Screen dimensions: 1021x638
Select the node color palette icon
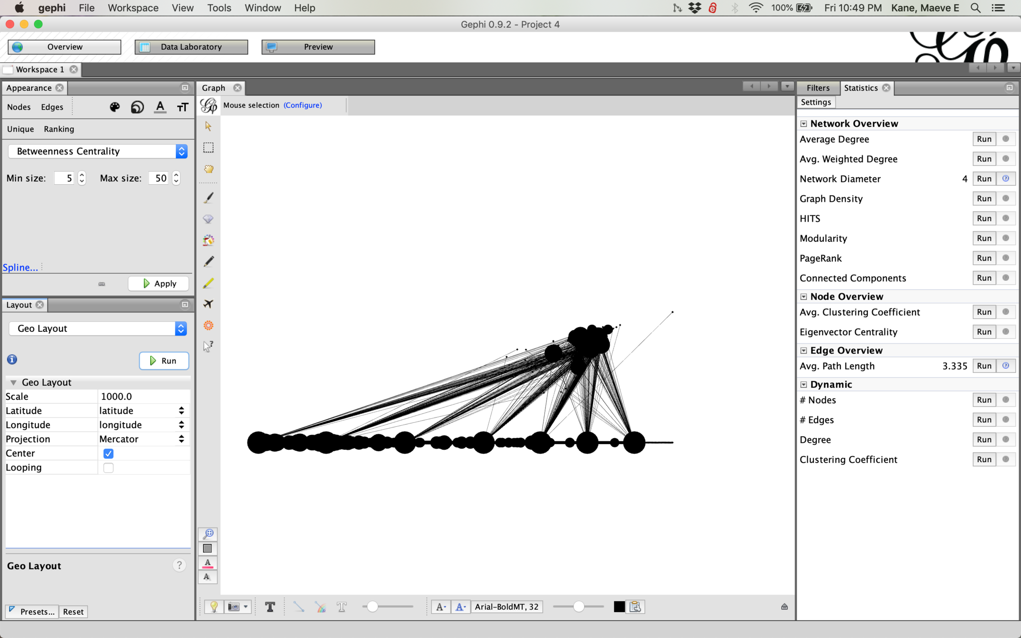[x=114, y=107]
